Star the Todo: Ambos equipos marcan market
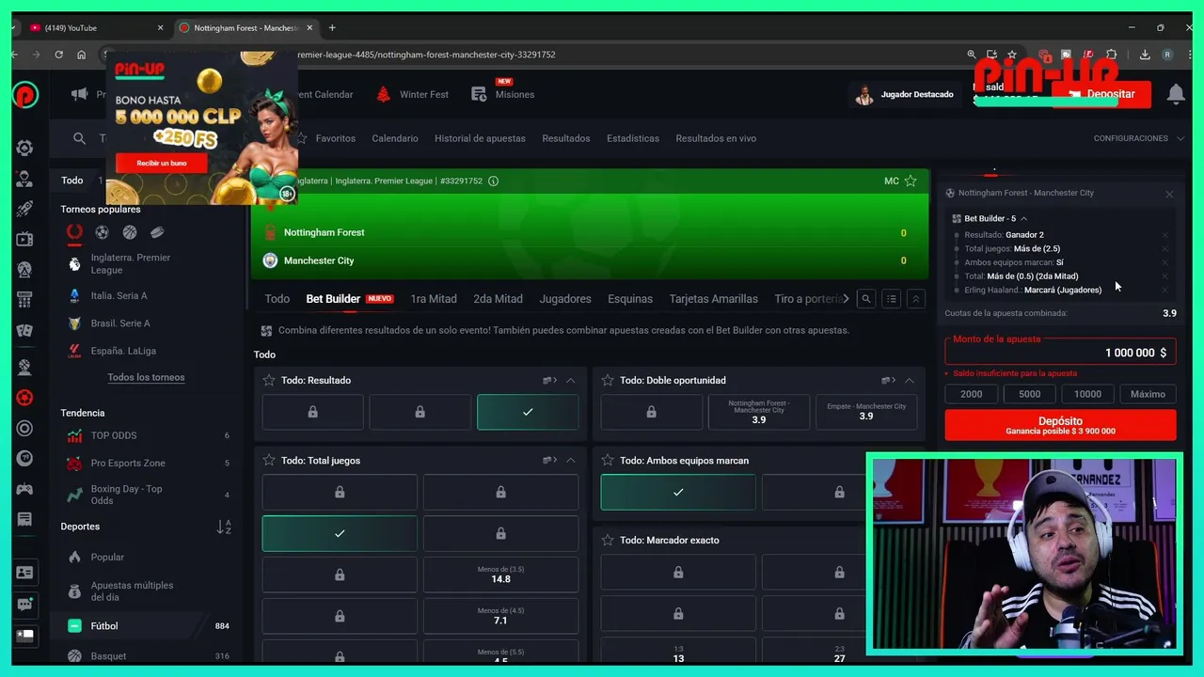This screenshot has width=1204, height=677. (x=608, y=461)
